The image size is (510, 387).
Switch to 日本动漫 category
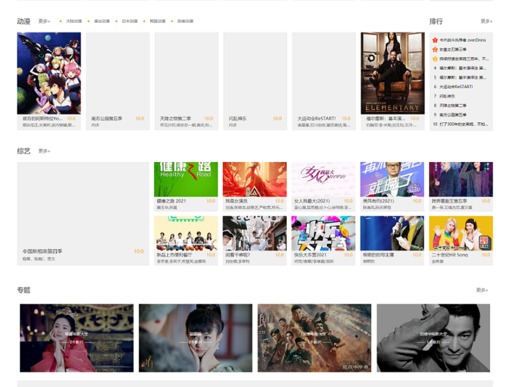(x=130, y=21)
